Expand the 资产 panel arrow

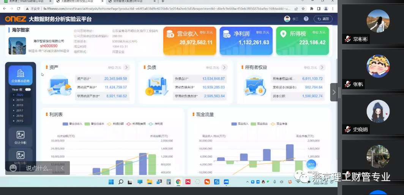point(126,68)
